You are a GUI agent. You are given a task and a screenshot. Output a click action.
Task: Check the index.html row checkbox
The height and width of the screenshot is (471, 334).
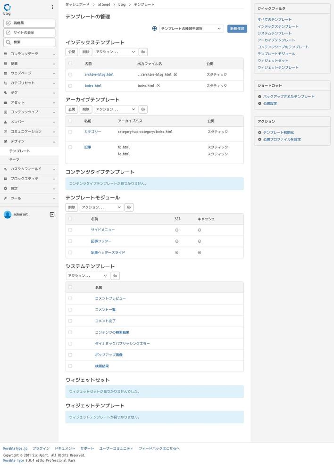[70, 86]
